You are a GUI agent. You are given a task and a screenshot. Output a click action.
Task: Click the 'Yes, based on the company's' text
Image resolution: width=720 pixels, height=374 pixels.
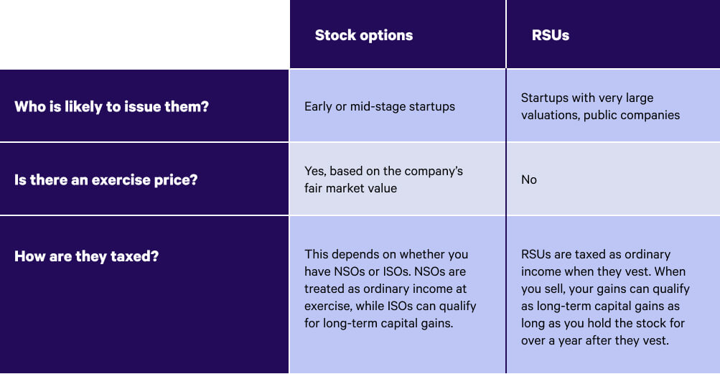point(383,171)
